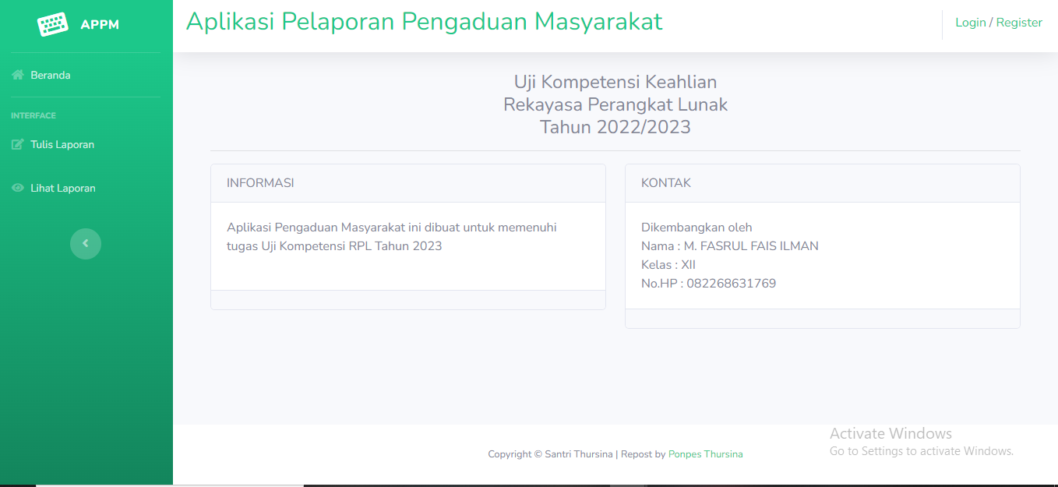Viewport: 1058px width, 487px height.
Task: Click the eye icon for Lihat Laporan
Action: point(18,189)
